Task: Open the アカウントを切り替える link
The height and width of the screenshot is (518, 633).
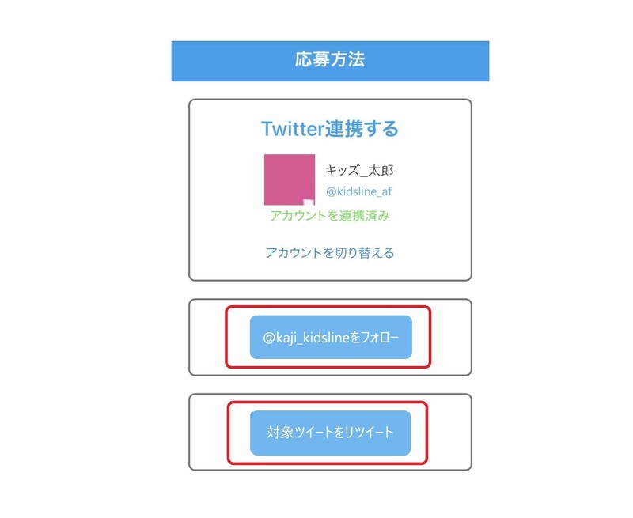Action: click(x=330, y=253)
